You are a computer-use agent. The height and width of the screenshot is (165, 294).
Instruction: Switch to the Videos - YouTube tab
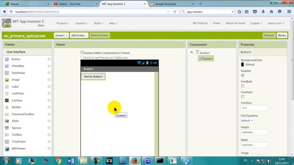coord(75,4)
